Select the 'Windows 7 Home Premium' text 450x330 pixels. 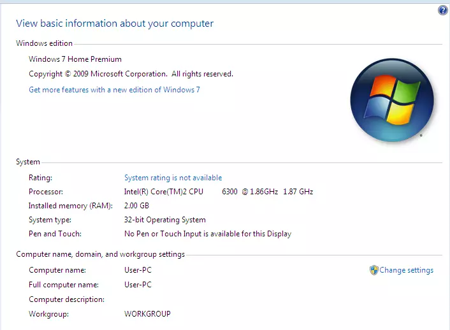click(x=75, y=59)
